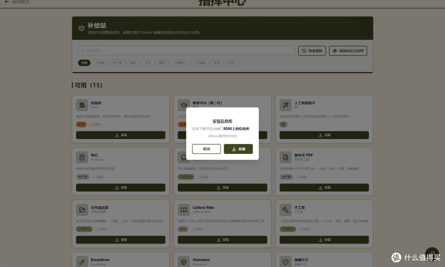Click the 8200 port label on 笔记 card

coord(98,177)
